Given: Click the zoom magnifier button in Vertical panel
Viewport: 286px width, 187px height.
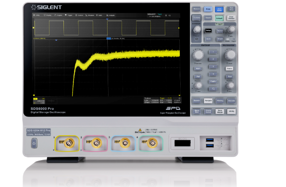Looking at the screenshot, I should pos(213,89).
